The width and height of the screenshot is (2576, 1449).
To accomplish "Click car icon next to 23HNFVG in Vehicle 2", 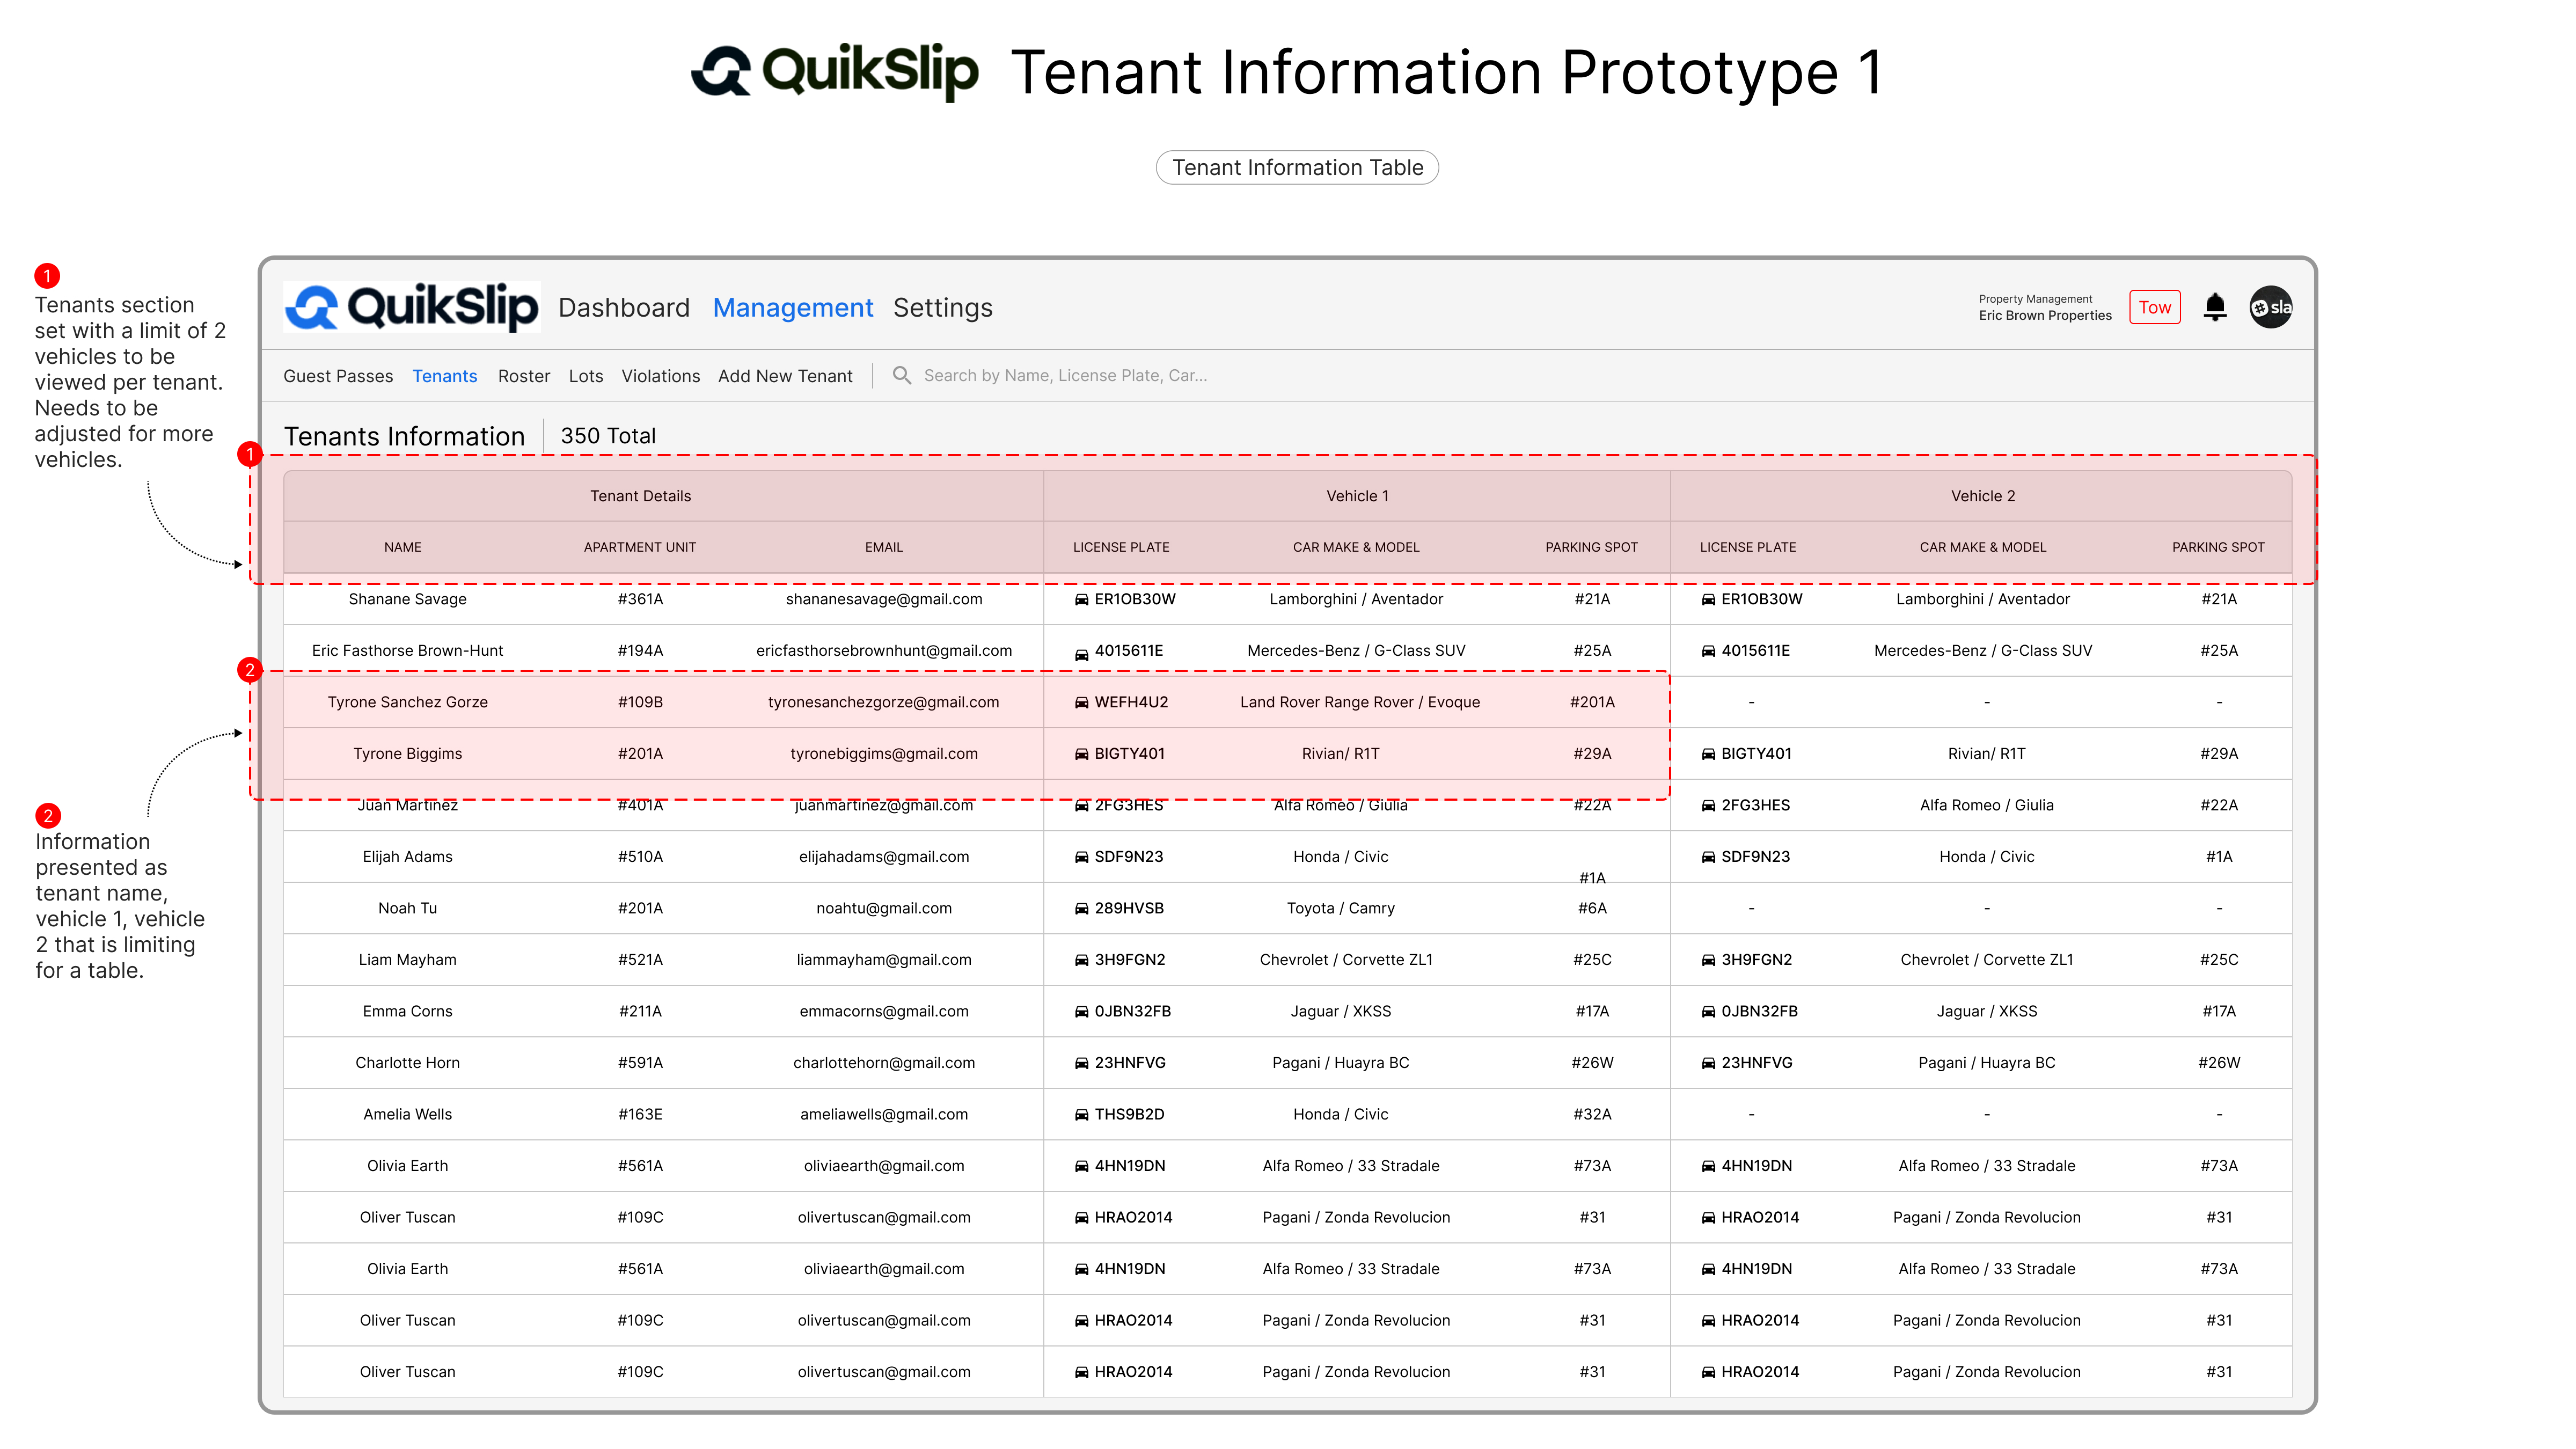I will point(1708,1063).
